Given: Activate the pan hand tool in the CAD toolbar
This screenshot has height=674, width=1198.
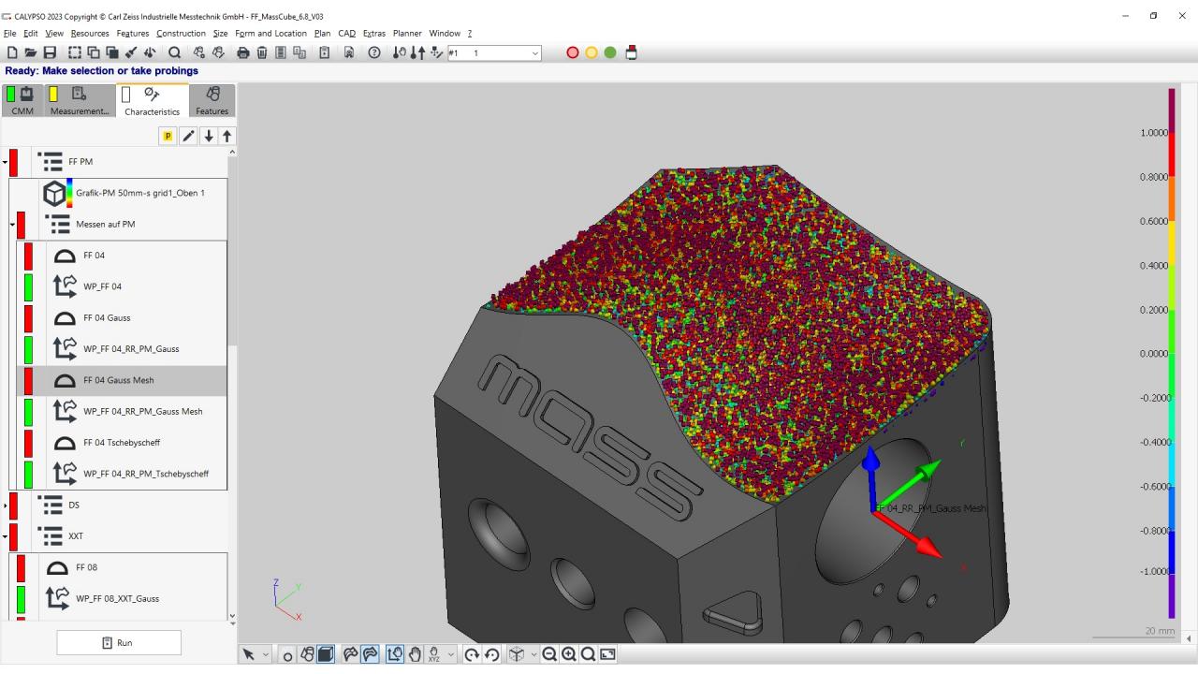Looking at the screenshot, I should coord(416,653).
